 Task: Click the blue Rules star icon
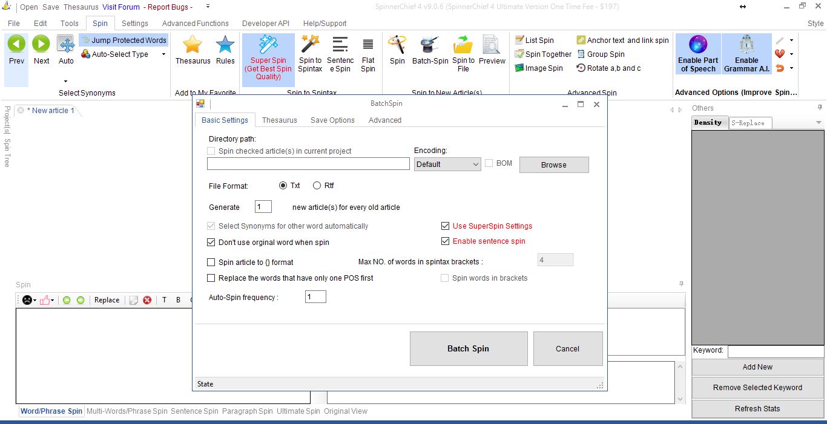pos(225,45)
